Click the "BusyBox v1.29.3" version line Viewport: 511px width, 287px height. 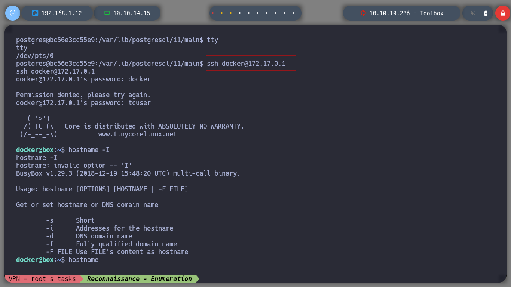[128, 173]
